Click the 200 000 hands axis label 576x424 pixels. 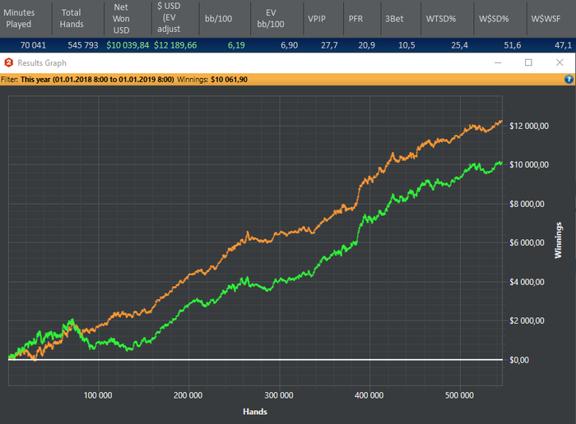click(188, 395)
